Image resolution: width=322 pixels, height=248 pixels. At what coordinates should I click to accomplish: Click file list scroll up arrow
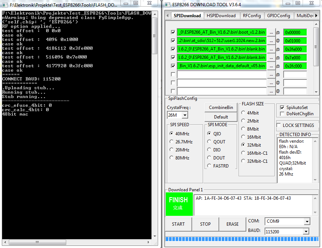pos(316,24)
